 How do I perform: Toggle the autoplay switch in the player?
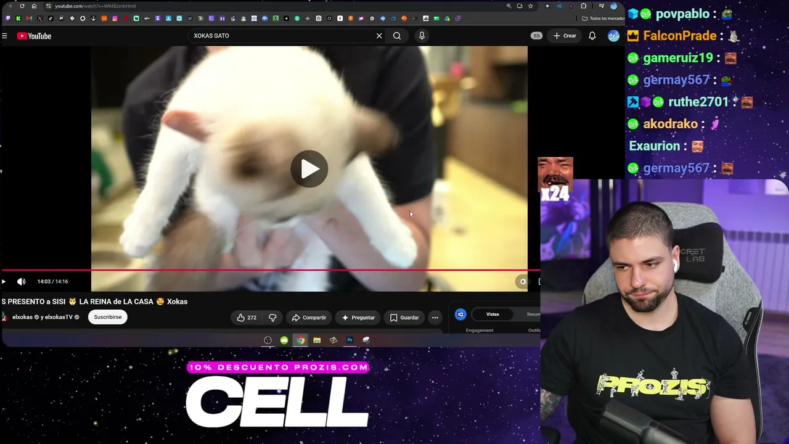(523, 282)
